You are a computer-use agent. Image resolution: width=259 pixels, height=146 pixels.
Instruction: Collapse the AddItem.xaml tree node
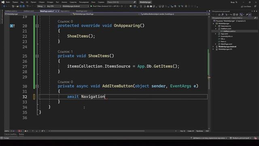216,29
